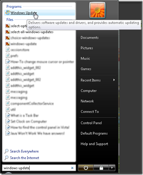Image resolution: width=143 pixels, height=175 pixels.
Task: Select Connect To
Action: (x=90, y=112)
